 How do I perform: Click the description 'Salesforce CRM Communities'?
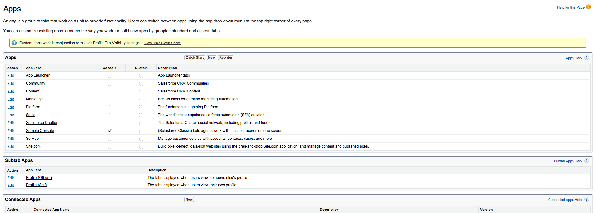coord(183,83)
